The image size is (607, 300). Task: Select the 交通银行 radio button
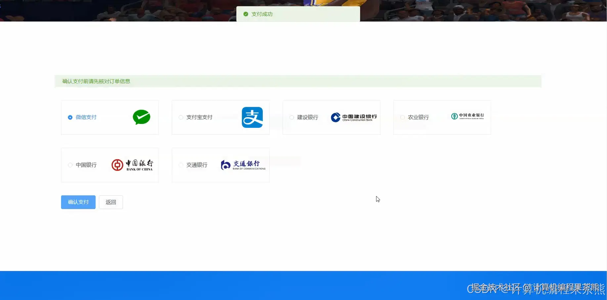click(181, 165)
